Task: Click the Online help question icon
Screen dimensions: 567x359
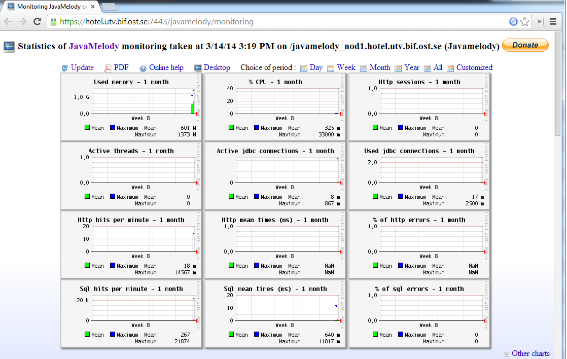Action: click(x=143, y=68)
